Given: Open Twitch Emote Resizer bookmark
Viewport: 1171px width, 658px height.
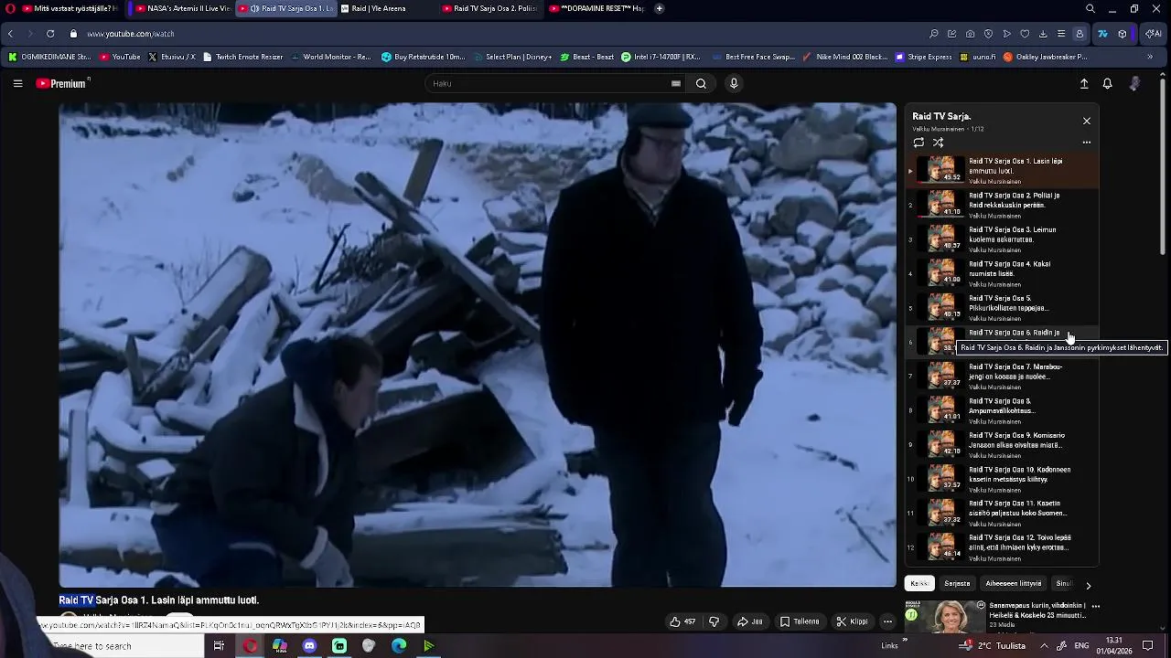Looking at the screenshot, I should pyautogui.click(x=243, y=57).
